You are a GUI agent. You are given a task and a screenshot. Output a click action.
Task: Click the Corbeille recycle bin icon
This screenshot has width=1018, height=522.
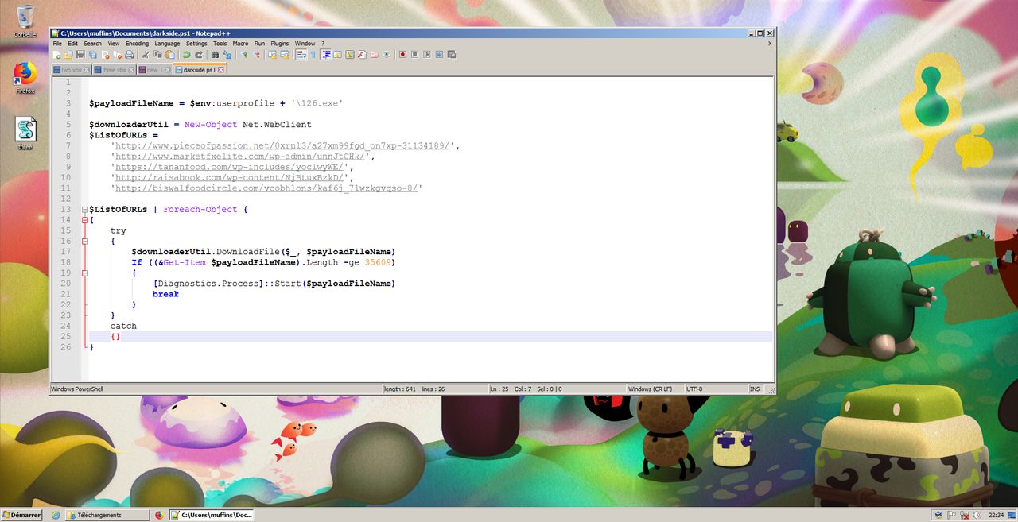click(x=25, y=21)
